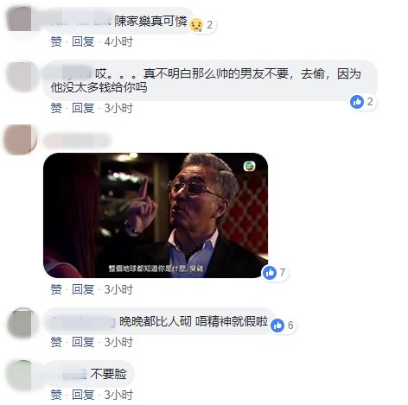
Task: Open the profile avatar of the 陳家樂真可憐 commenter
Action: [x=20, y=19]
